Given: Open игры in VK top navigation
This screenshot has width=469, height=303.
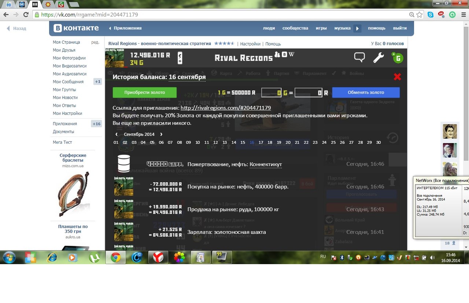Looking at the screenshot, I should coord(321,28).
